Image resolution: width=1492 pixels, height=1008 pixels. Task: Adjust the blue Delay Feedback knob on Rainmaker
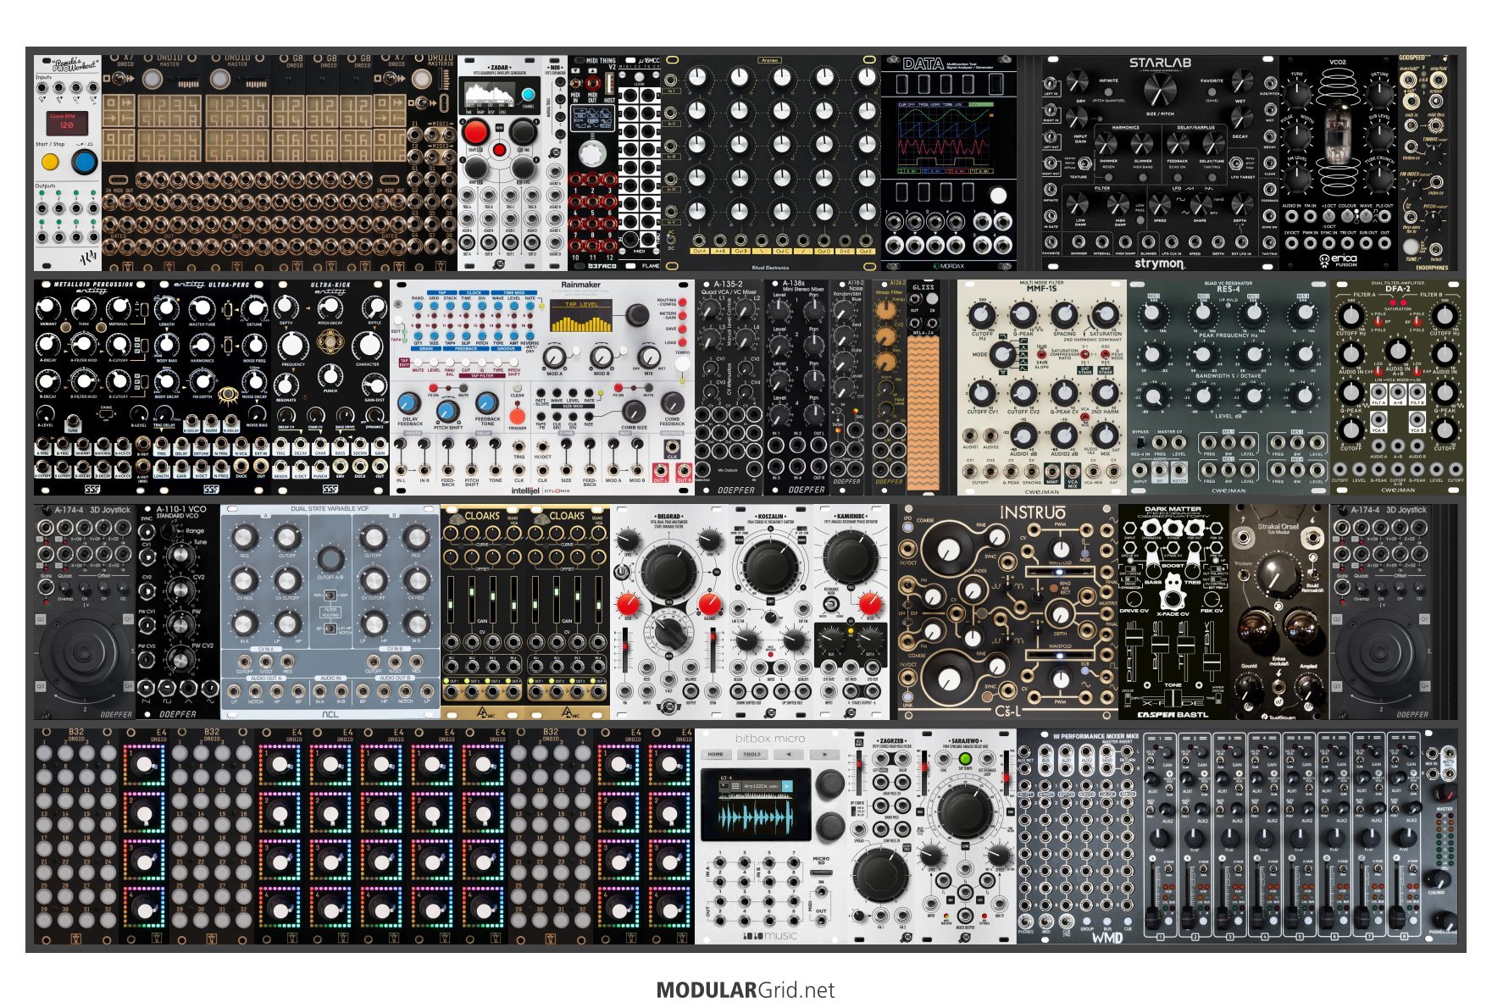point(409,403)
